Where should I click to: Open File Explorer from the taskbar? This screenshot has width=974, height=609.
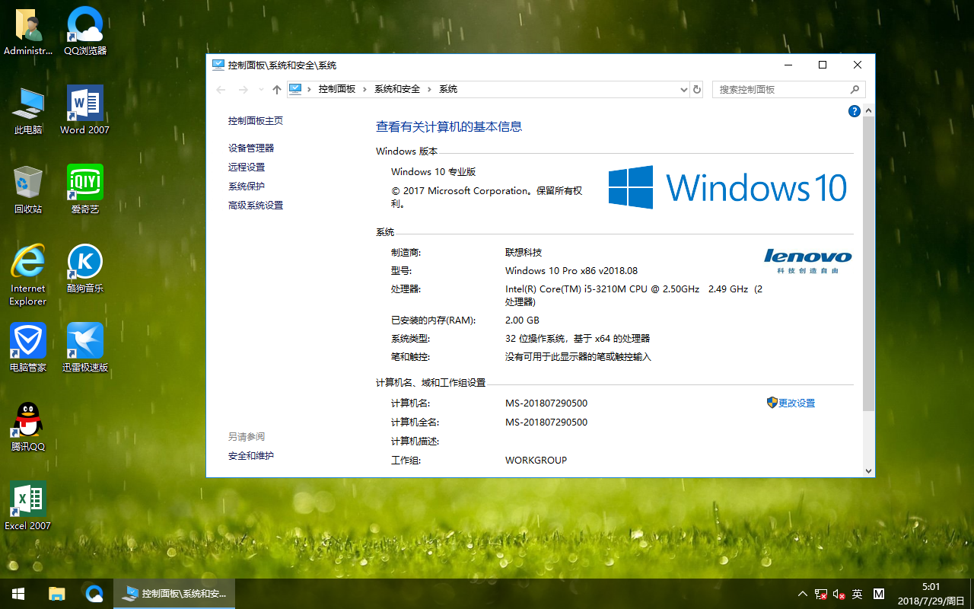pyautogui.click(x=57, y=593)
